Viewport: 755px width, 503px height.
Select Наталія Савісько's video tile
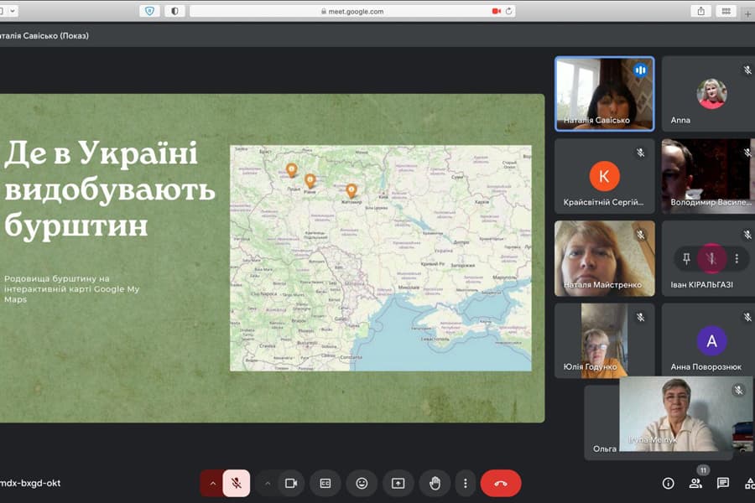(x=604, y=93)
